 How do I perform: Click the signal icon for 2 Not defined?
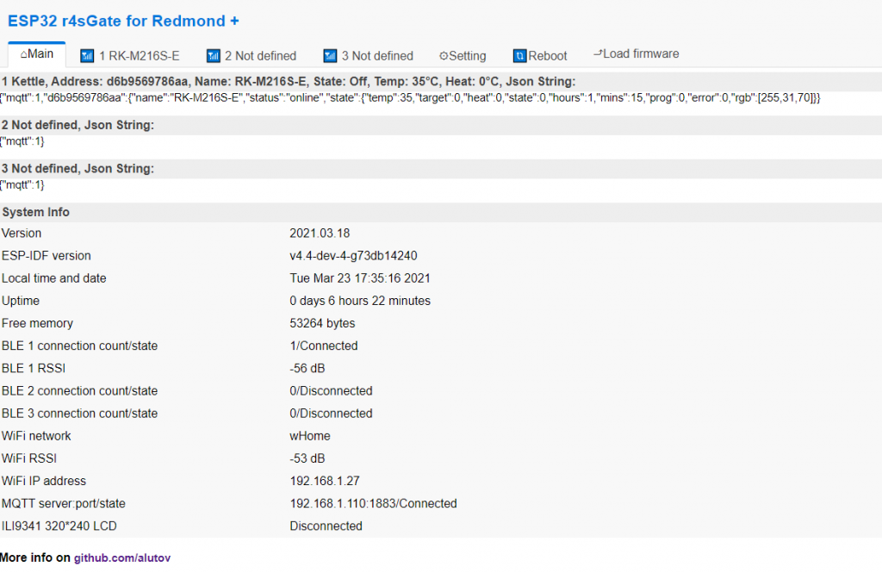(213, 55)
